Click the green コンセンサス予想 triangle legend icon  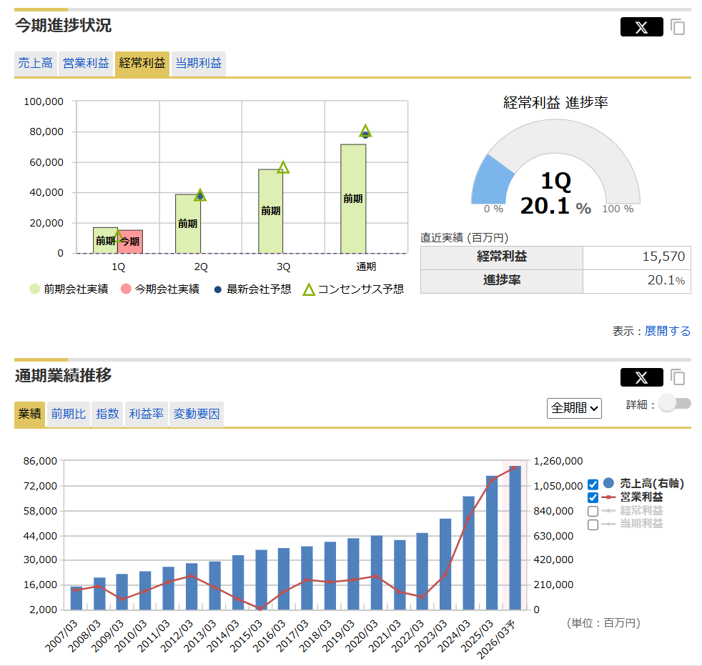309,289
